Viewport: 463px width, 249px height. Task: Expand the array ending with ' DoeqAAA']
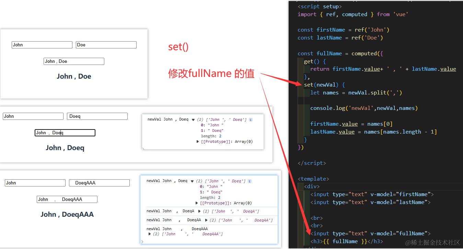click(150, 234)
